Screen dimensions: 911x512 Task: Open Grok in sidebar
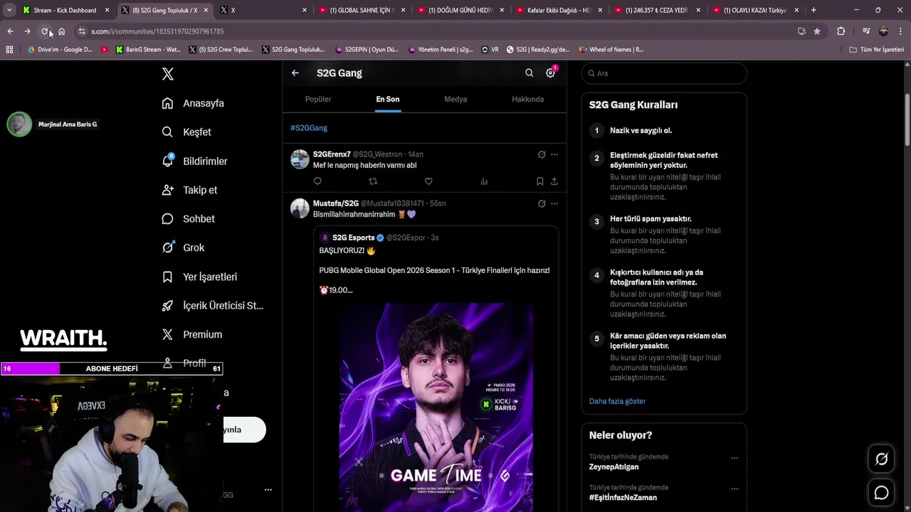coord(183,248)
